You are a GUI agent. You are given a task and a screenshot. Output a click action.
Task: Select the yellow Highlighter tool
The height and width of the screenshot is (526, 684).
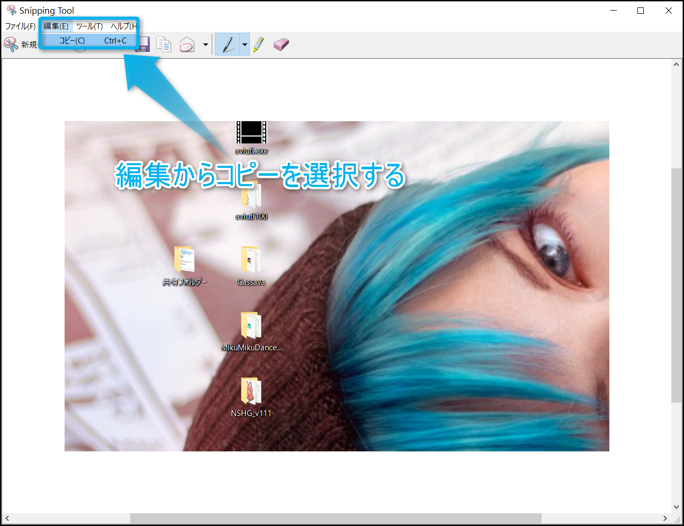[x=258, y=45]
